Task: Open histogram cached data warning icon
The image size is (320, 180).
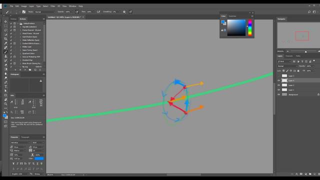Action: (41, 81)
